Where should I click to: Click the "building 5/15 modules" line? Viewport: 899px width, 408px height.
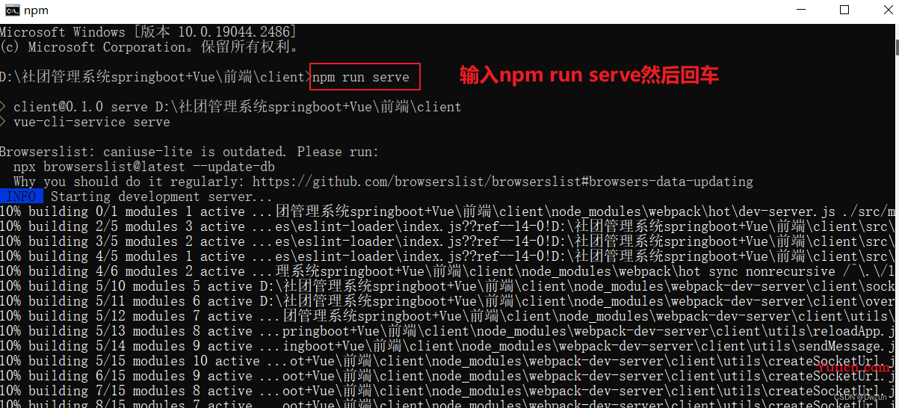pos(448,361)
